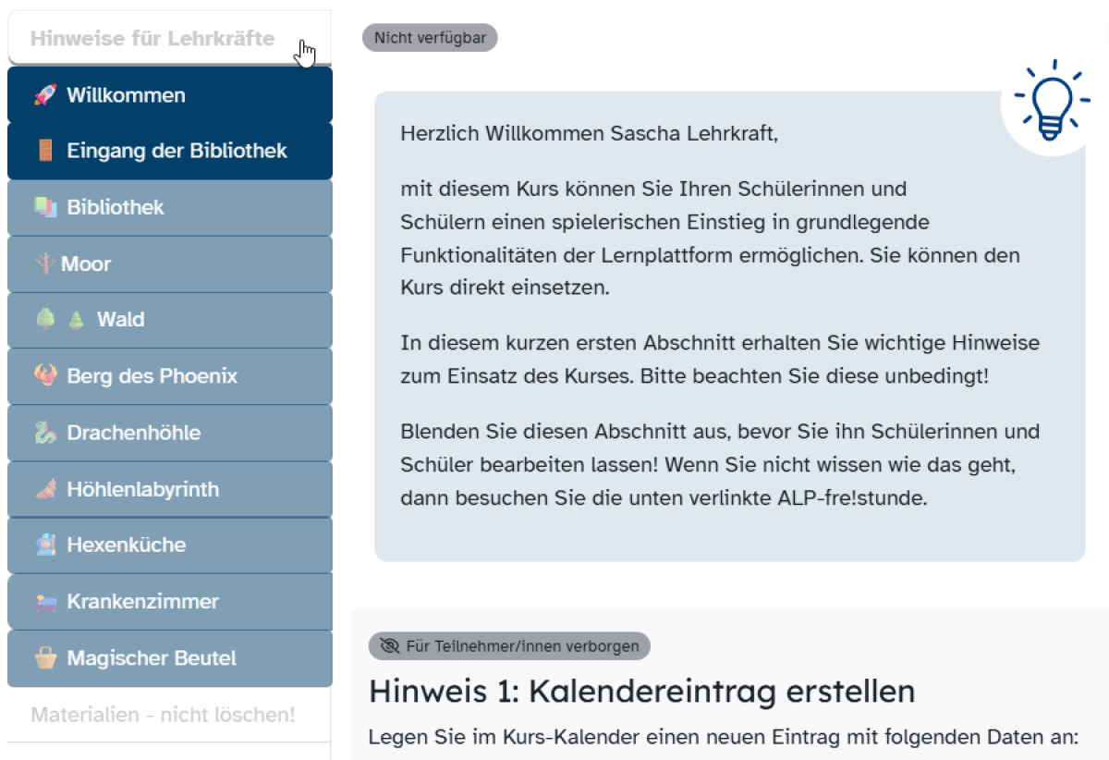Click the dragon icon beside Drachenhöhle
The image size is (1109, 760).
pos(44,433)
